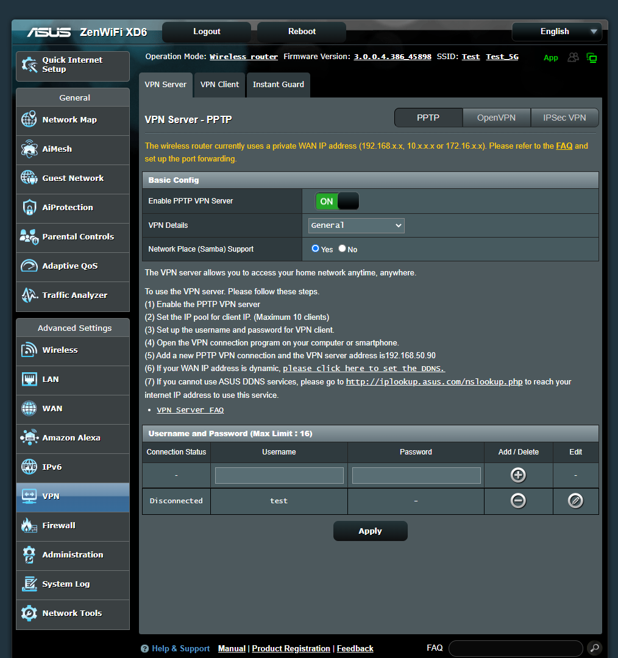Open the VPN Server FAQ link
618x658 pixels.
tap(190, 410)
